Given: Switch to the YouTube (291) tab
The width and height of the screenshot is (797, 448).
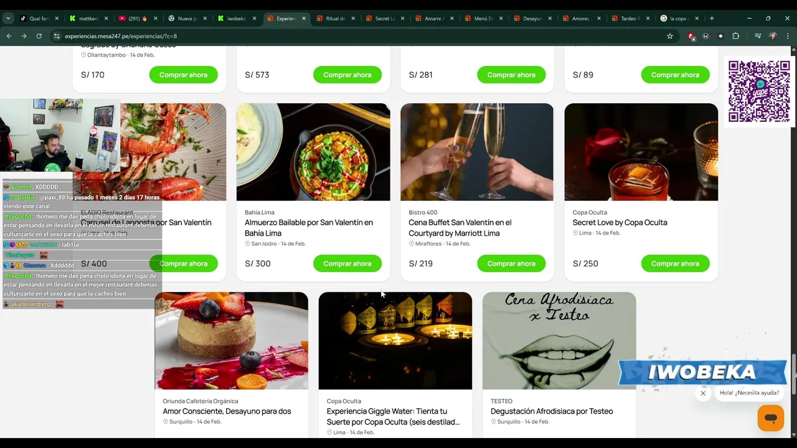Looking at the screenshot, I should point(137,19).
